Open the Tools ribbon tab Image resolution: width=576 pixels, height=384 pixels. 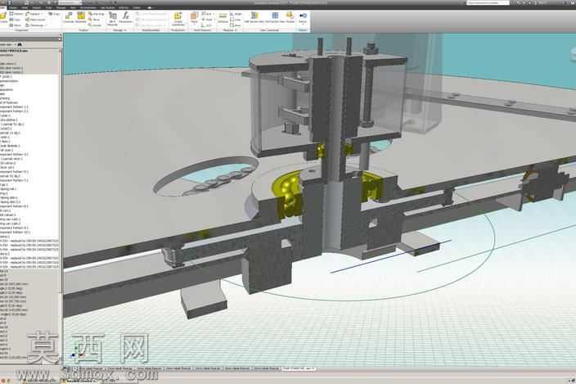pyautogui.click(x=48, y=7)
